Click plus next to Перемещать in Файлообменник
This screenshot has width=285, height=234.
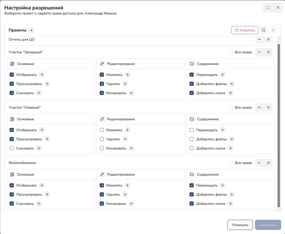[223, 185]
